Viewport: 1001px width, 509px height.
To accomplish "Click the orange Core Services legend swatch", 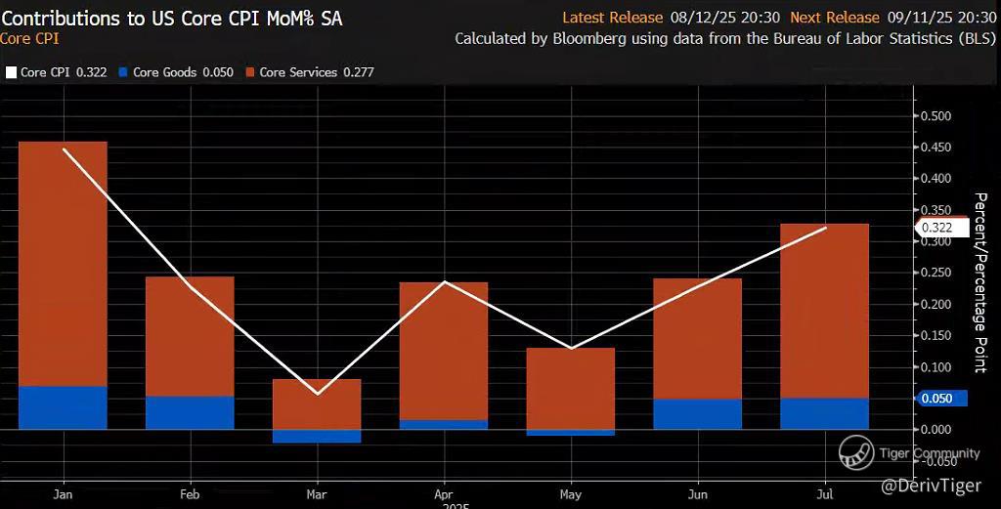I will point(249,72).
